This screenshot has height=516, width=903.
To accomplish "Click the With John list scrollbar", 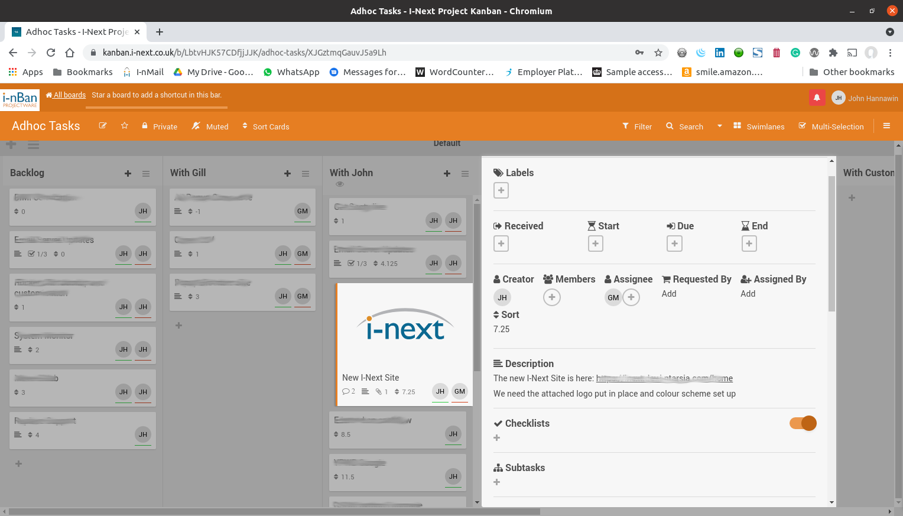I will click(x=477, y=287).
